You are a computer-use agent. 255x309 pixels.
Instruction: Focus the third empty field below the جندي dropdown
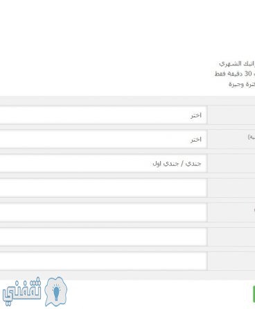(x=103, y=237)
